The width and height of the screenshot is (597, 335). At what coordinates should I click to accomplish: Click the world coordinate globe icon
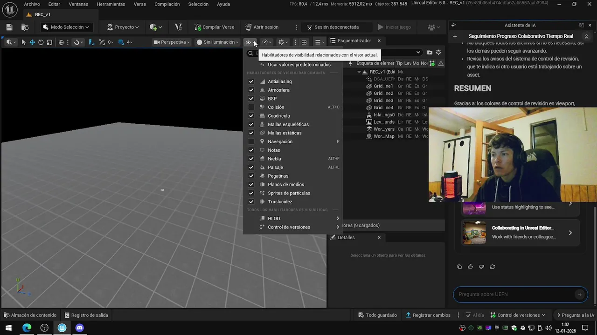61,42
